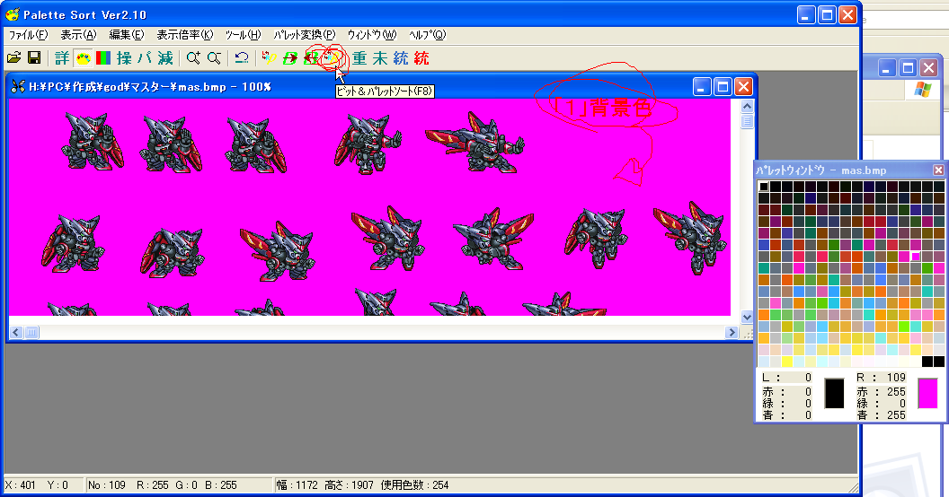Viewport: 949px width, 497px height.
Task: Click the 詳 details toolbar icon
Action: (62, 58)
